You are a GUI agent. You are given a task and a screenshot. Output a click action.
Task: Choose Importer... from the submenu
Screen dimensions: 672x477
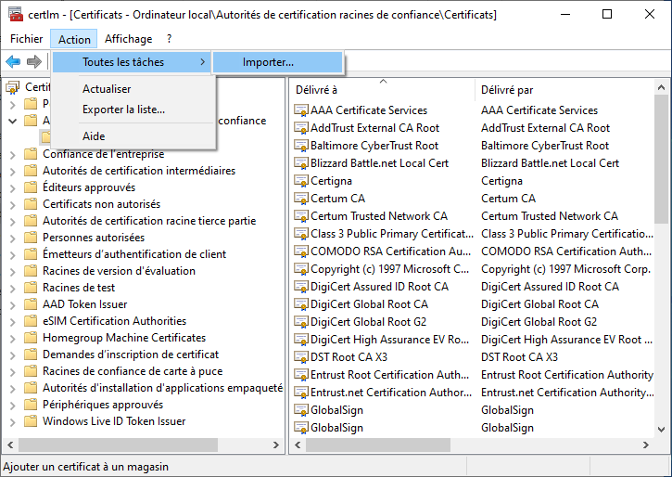point(278,62)
